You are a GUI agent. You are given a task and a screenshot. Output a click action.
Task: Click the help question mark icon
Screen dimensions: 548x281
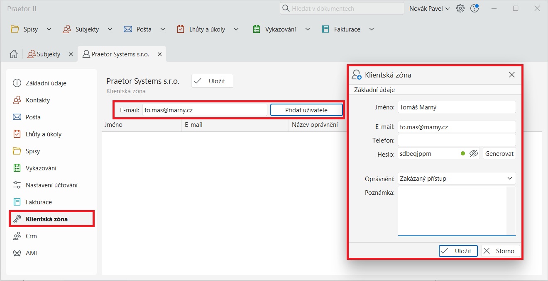point(475,9)
